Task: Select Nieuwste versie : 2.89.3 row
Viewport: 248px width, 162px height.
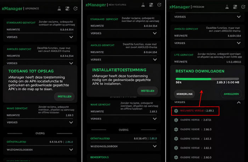Action: [195, 111]
